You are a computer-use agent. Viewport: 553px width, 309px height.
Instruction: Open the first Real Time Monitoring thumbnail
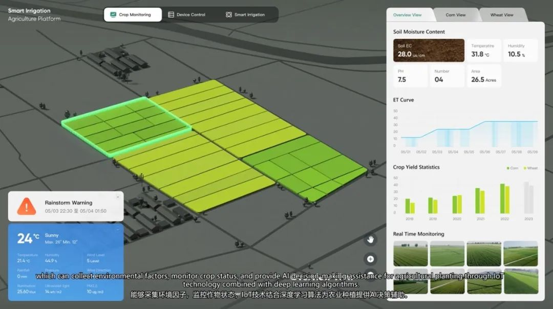tap(410, 254)
